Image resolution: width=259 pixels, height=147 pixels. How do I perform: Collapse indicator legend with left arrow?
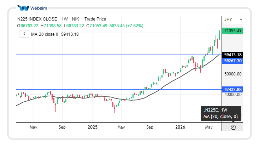(x=24, y=34)
